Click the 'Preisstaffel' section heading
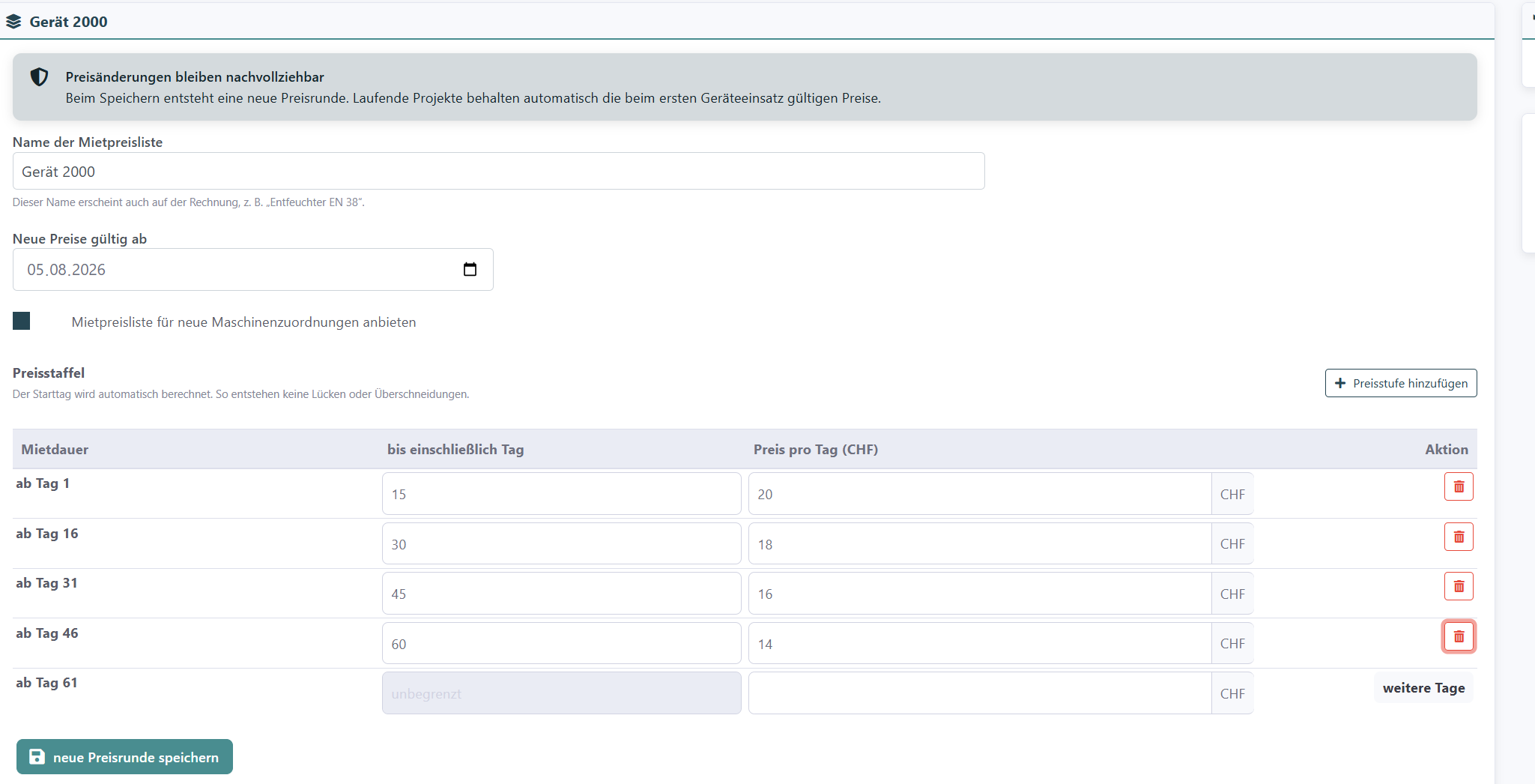Screen dimensions: 1535x784 [49, 373]
